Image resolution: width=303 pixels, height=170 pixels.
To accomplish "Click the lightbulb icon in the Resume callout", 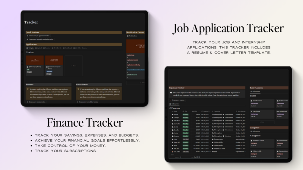I will click(x=28, y=89).
